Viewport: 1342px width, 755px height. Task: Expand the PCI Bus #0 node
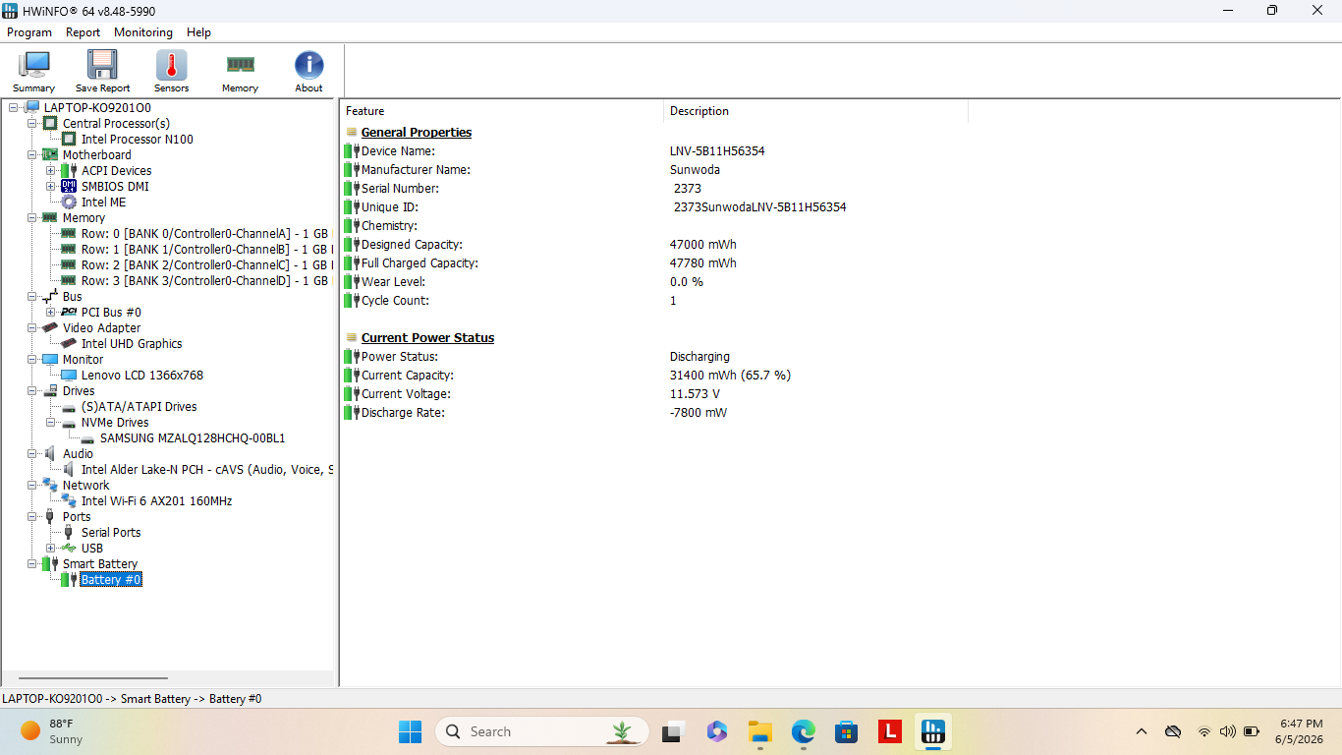[51, 313]
